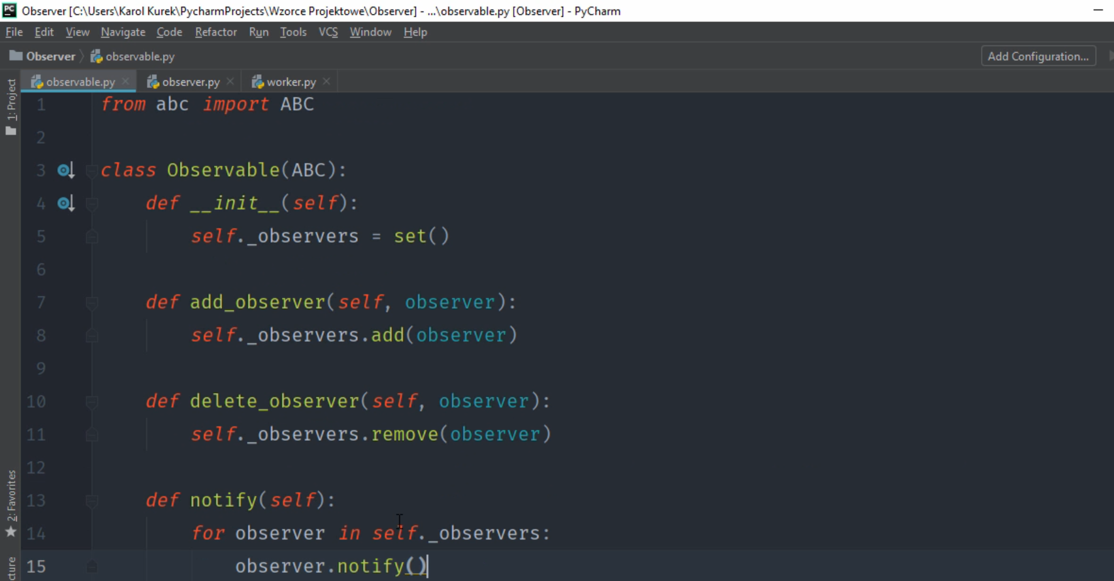Click the Observer folder in the breadcrumb
The image size is (1114, 581).
43,57
